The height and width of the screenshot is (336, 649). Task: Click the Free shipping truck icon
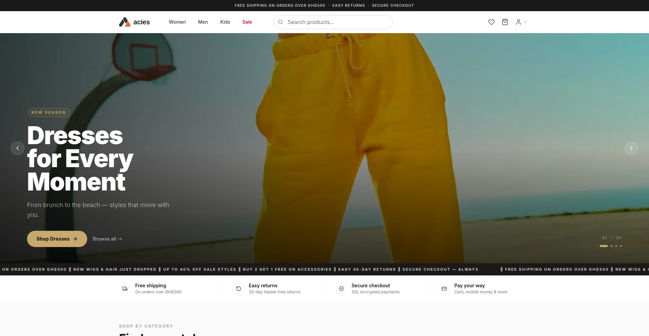pyautogui.click(x=125, y=289)
